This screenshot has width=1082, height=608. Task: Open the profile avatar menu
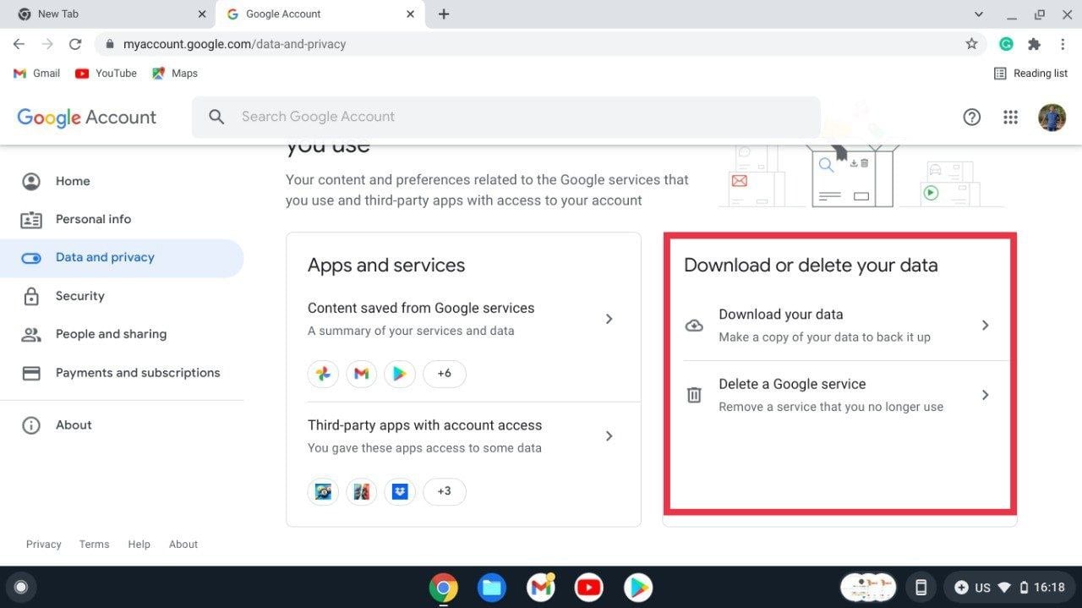[x=1052, y=118]
